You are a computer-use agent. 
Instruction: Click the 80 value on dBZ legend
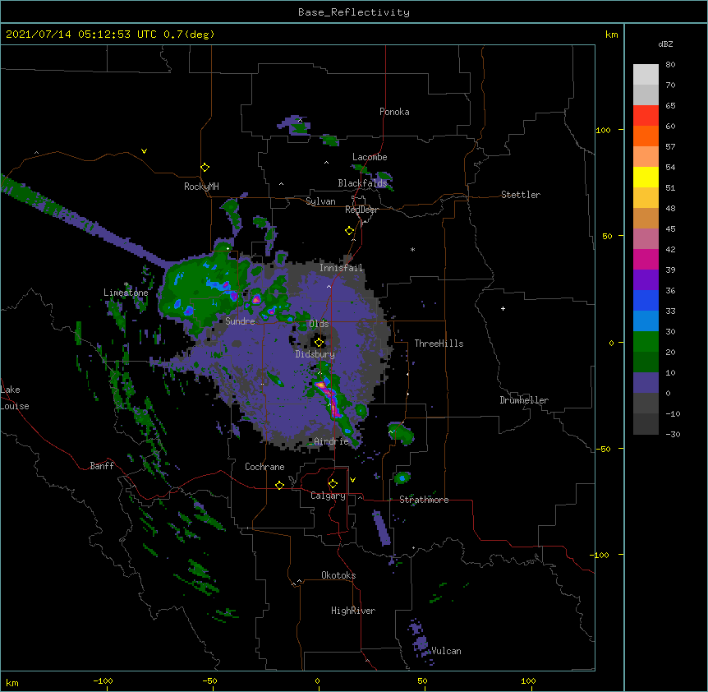(670, 65)
